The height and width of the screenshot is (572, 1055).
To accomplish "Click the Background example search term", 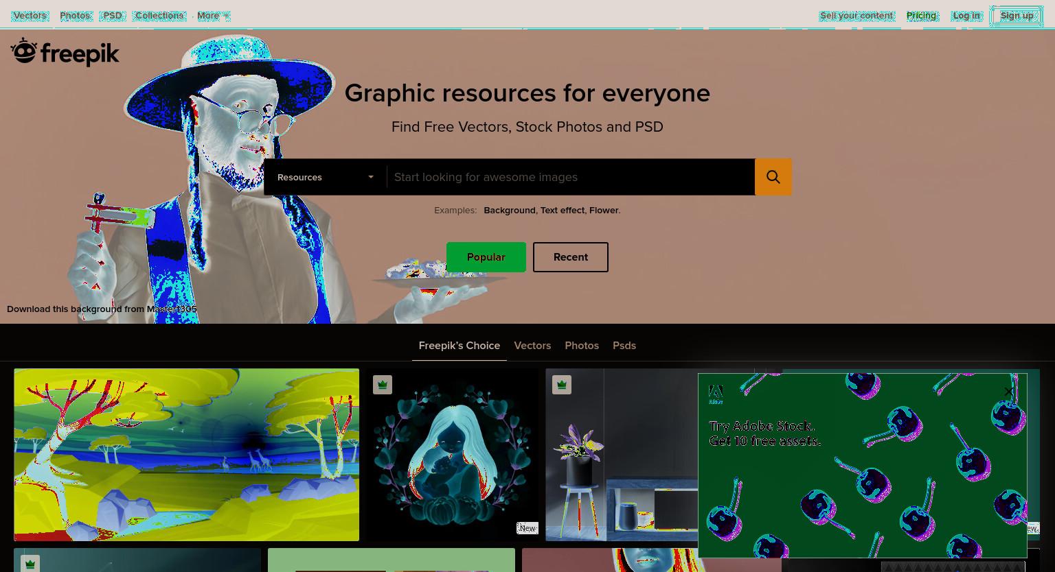I will point(510,211).
